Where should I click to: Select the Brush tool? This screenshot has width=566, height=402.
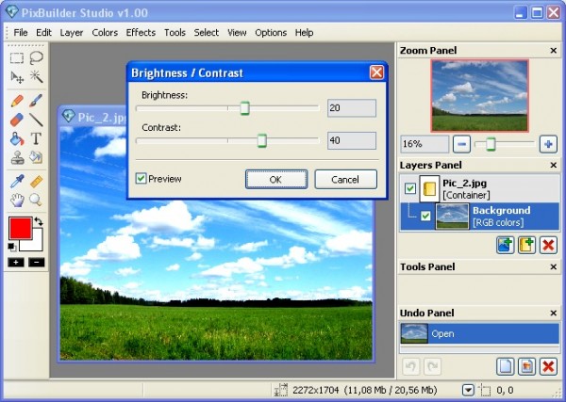tap(36, 101)
